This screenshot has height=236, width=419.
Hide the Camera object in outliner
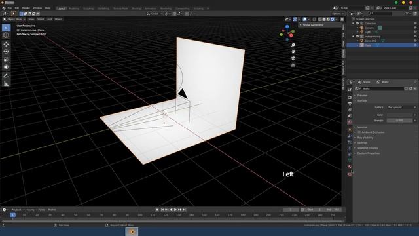(x=415, y=28)
